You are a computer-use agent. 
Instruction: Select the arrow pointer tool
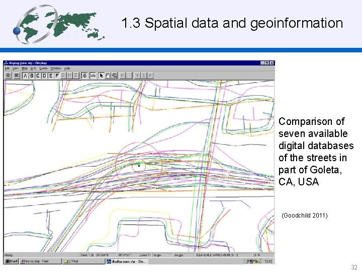(101, 76)
